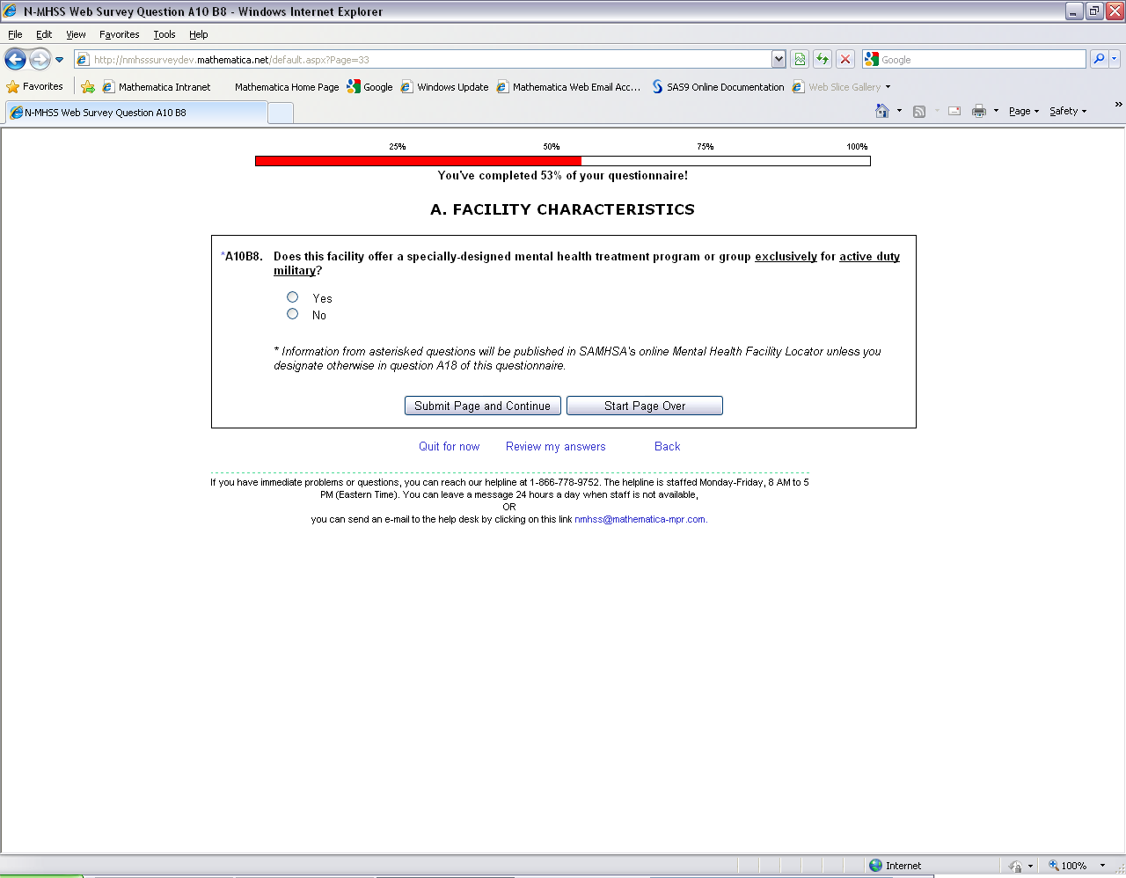Click the Back link below the survey

point(668,447)
